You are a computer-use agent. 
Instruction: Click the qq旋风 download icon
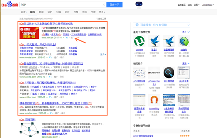pos(184,41)
